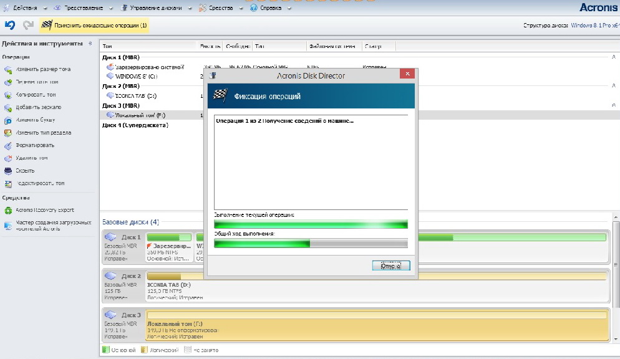Click the Redo arrow icon in toolbar
Screen dimensions: 620x359
click(x=28, y=26)
